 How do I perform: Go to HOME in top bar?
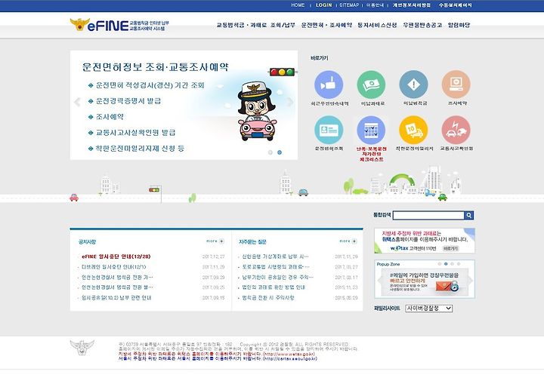coord(298,5)
